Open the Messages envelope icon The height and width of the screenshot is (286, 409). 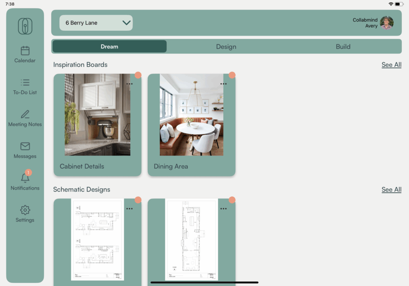(25, 146)
